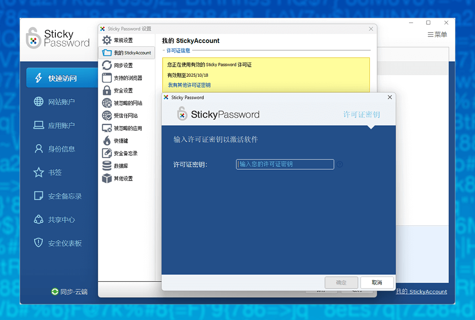Screen dimensions: 475x320
Task: Select 共享中心 label in the sidebar
Action: pyautogui.click(x=62, y=219)
